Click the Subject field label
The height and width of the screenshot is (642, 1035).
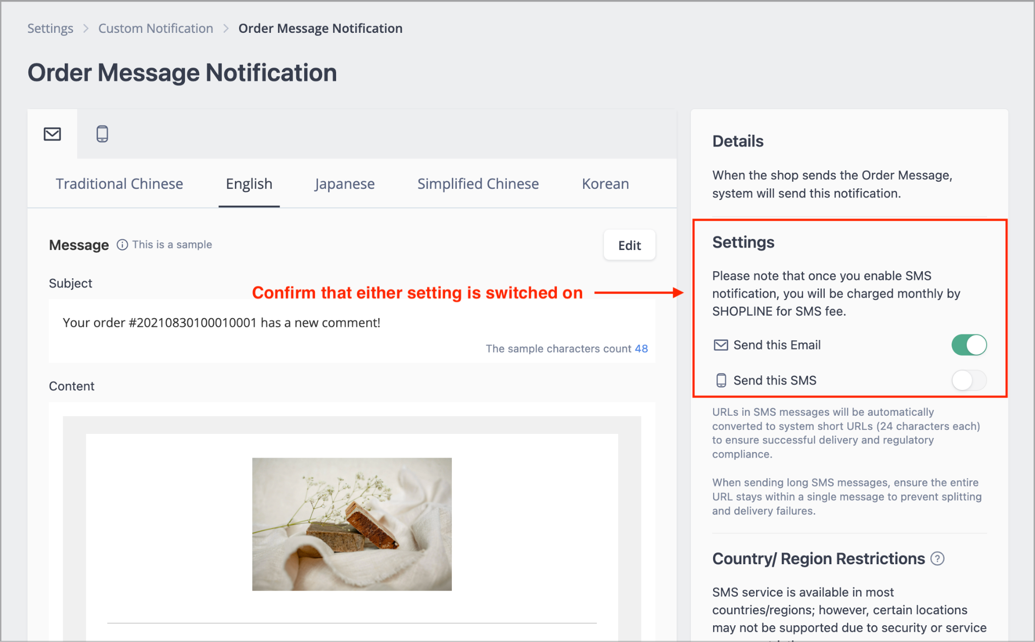click(x=70, y=283)
